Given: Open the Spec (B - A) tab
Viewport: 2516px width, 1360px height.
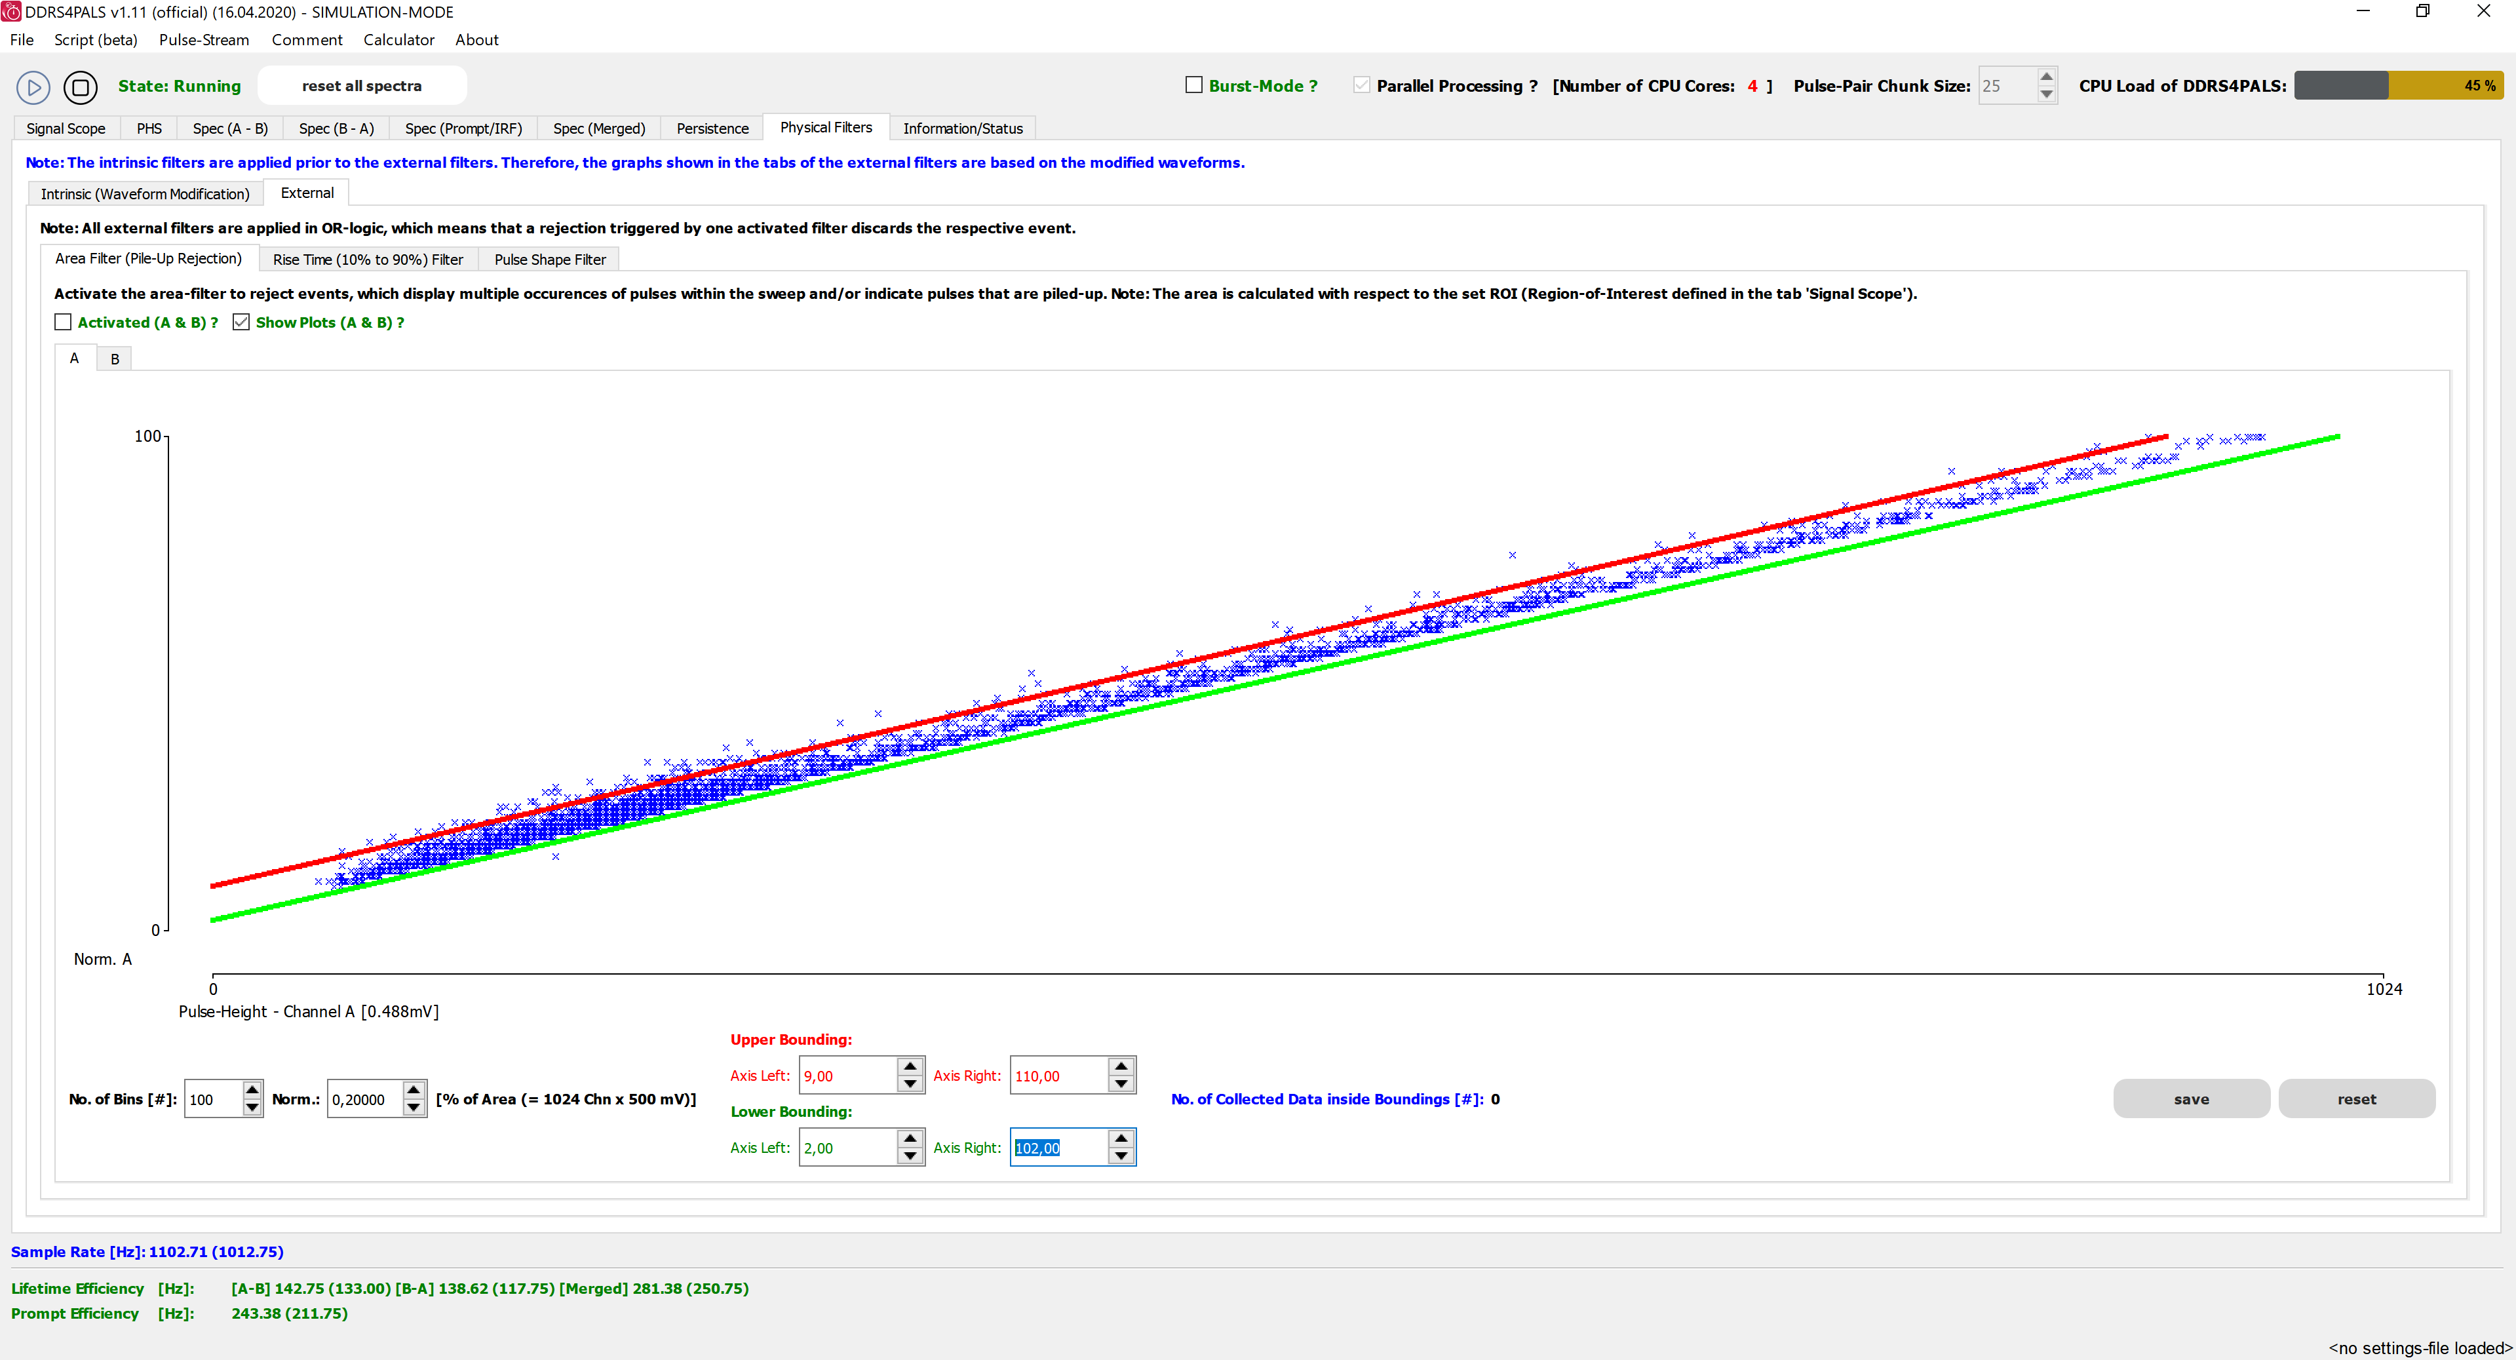Looking at the screenshot, I should pos(336,128).
